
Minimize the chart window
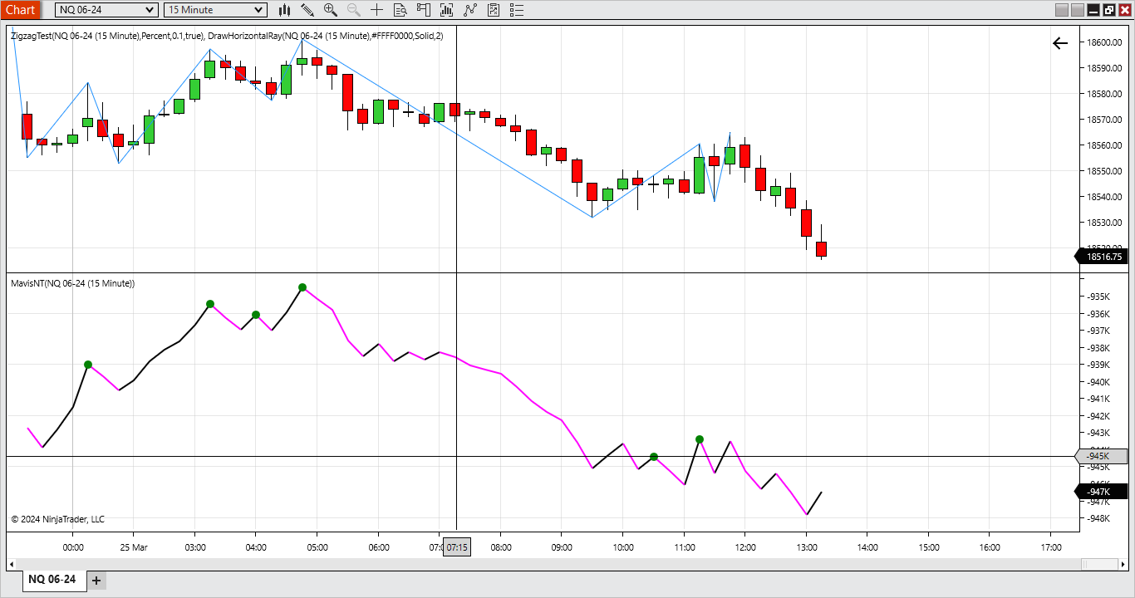pos(1093,10)
